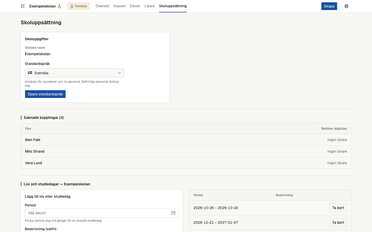The height and width of the screenshot is (232, 372).
Task: Click the calendar icon in Period field
Action: (173, 213)
